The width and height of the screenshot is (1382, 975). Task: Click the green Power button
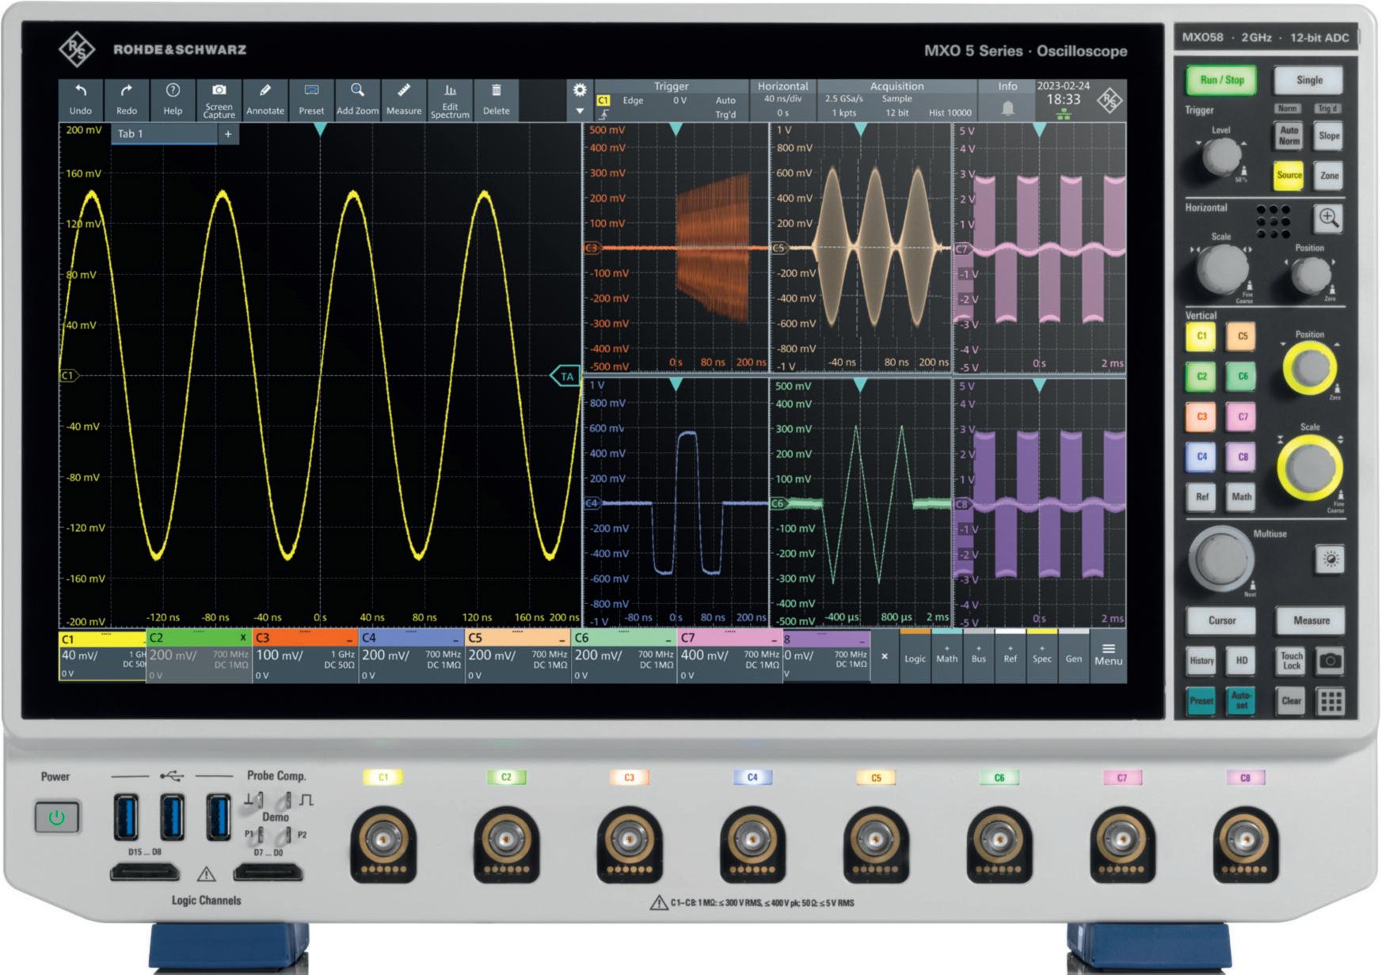[x=57, y=818]
